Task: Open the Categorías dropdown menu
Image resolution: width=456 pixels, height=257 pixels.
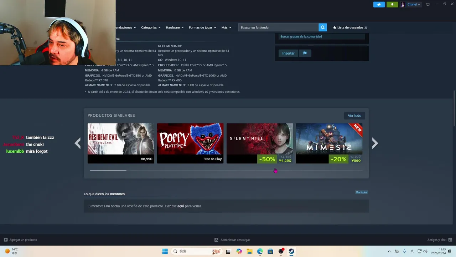Action: [x=151, y=27]
